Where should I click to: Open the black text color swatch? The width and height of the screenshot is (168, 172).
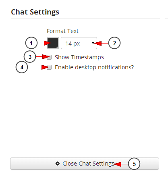tap(53, 43)
